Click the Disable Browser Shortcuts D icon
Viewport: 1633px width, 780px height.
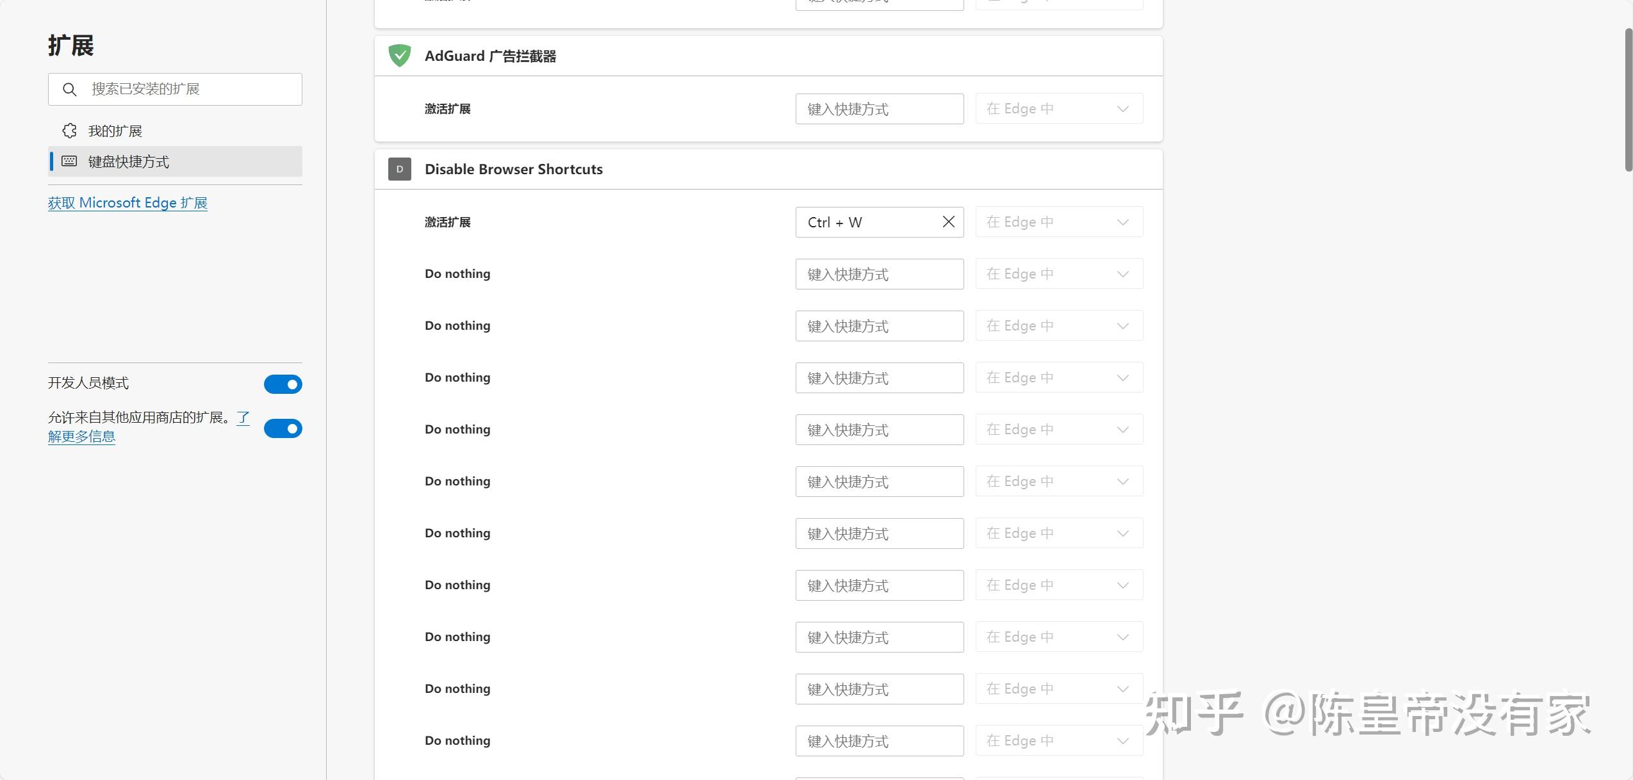point(400,169)
